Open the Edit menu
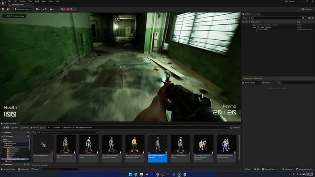The height and width of the screenshot is (177, 315). (15, 1)
